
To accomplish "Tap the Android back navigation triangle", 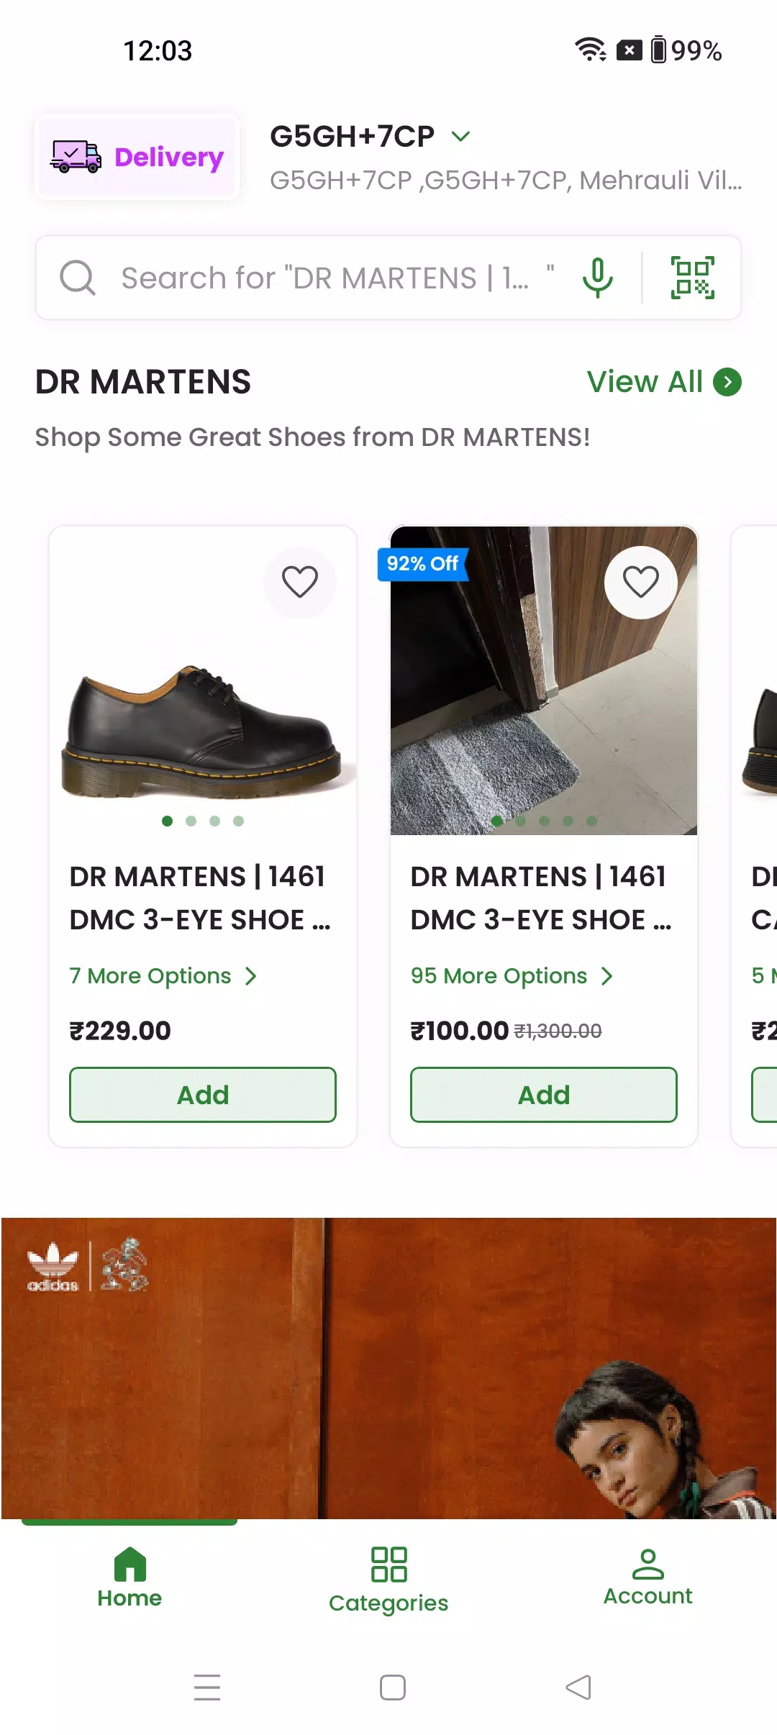I will point(578,1687).
